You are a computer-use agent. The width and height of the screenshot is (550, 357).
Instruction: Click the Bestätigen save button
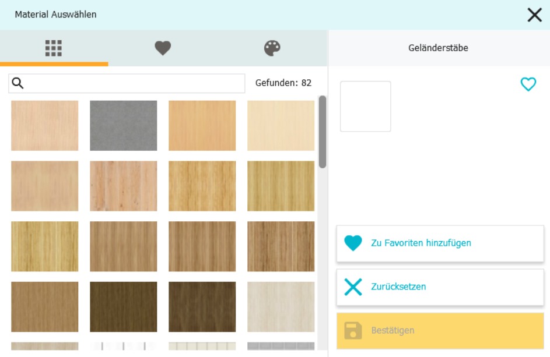pyautogui.click(x=440, y=330)
